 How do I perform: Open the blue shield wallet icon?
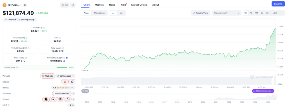[x=53, y=99]
